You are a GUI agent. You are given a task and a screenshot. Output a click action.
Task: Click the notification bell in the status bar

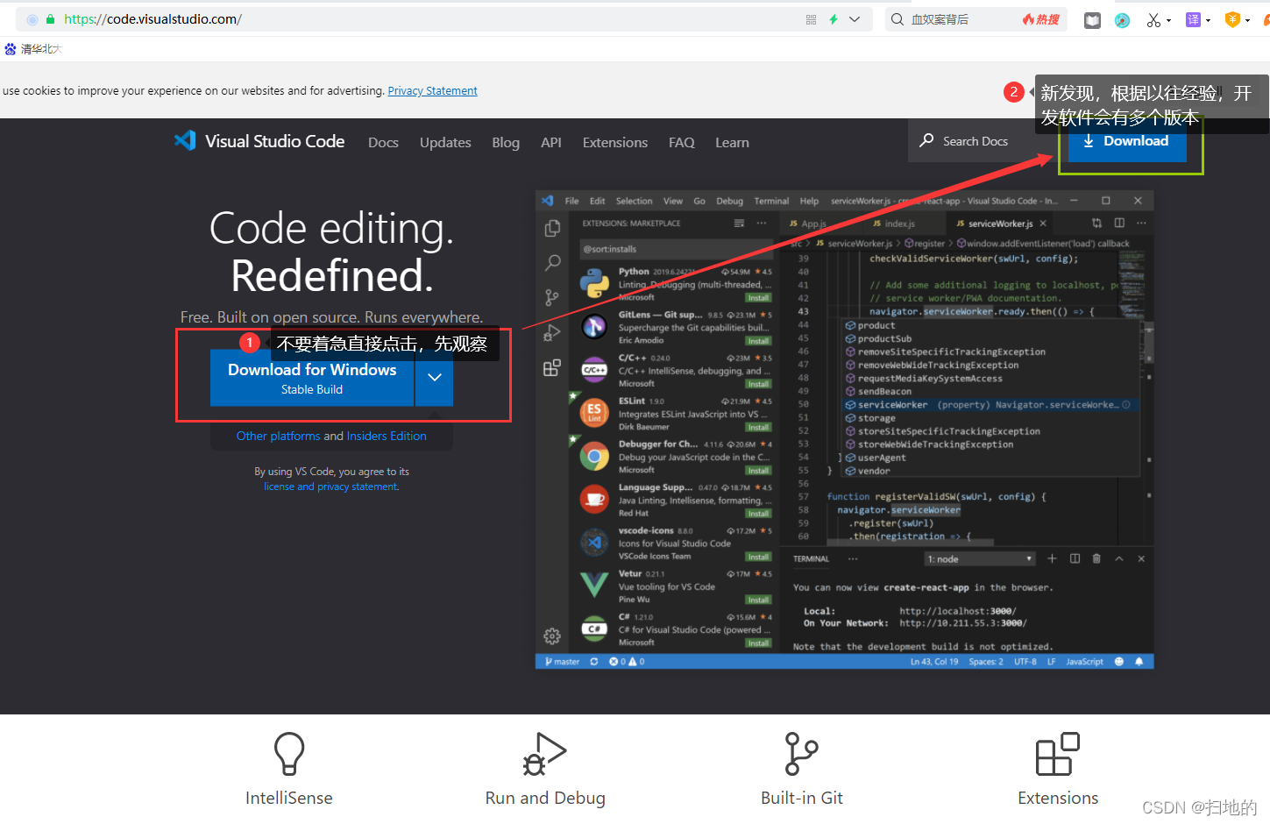(1139, 662)
